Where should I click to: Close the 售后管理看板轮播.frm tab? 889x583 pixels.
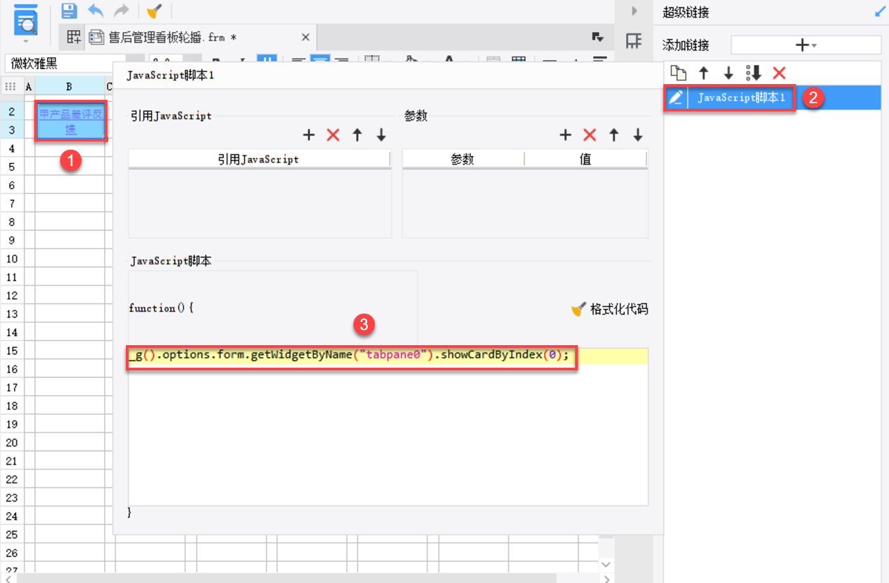pyautogui.click(x=306, y=37)
